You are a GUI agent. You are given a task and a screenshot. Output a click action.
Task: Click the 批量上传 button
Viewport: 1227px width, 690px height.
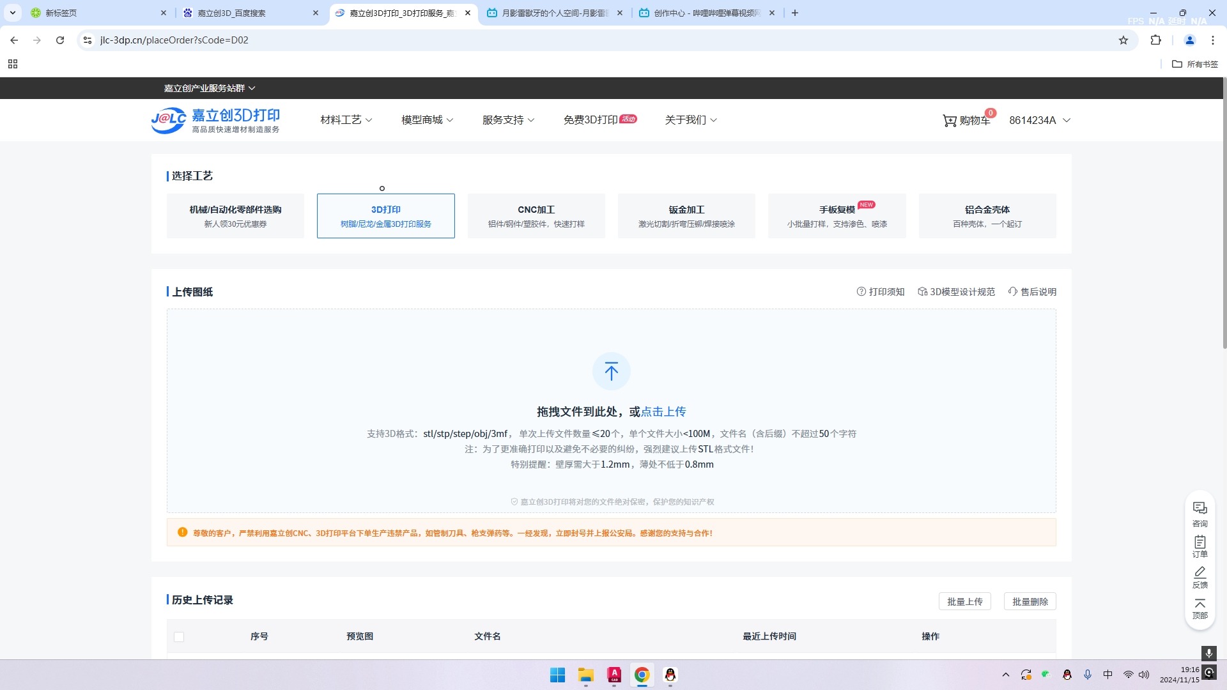point(964,602)
